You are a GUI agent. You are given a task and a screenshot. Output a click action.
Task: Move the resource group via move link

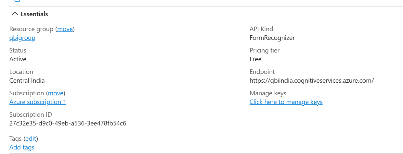coord(65,29)
